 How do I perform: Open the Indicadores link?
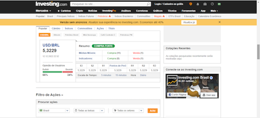click(x=85, y=58)
